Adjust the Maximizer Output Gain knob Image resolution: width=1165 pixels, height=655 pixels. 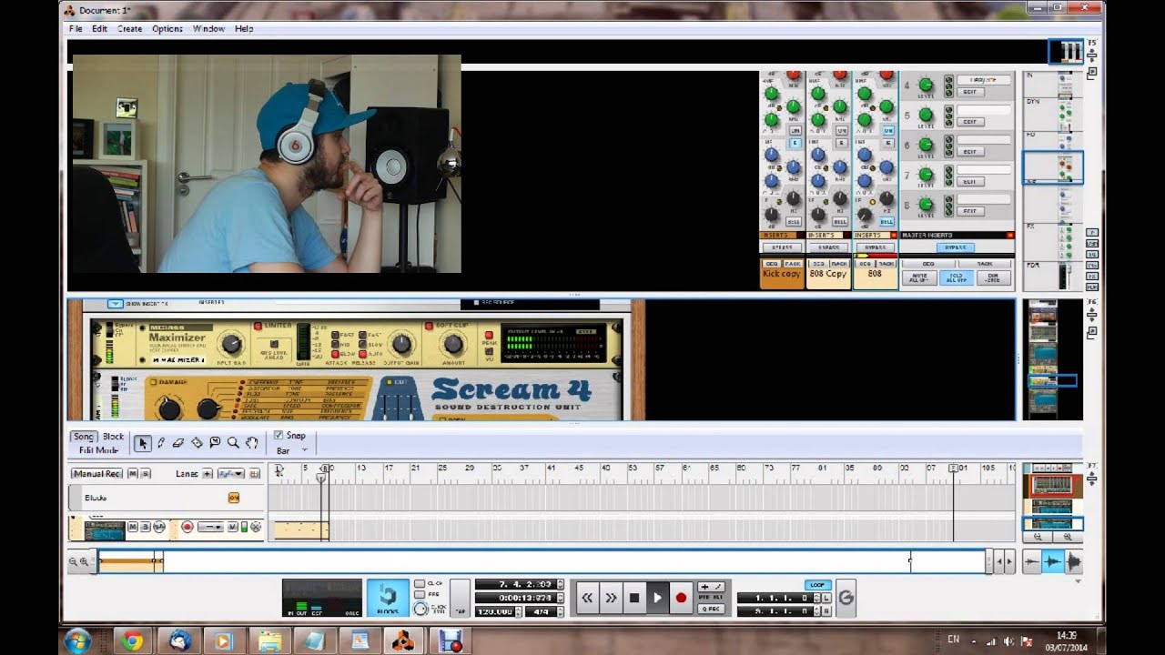coord(401,344)
